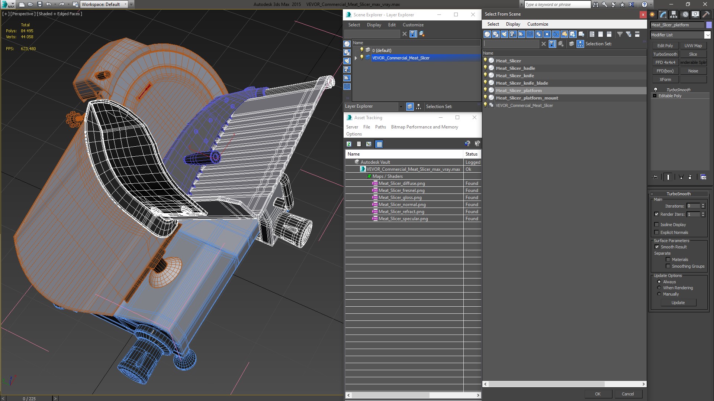
Task: Toggle shapes display filter in Select From Scene
Action: tap(496, 34)
